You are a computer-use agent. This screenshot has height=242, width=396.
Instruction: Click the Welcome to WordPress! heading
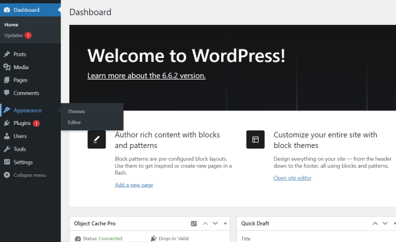pos(186,56)
